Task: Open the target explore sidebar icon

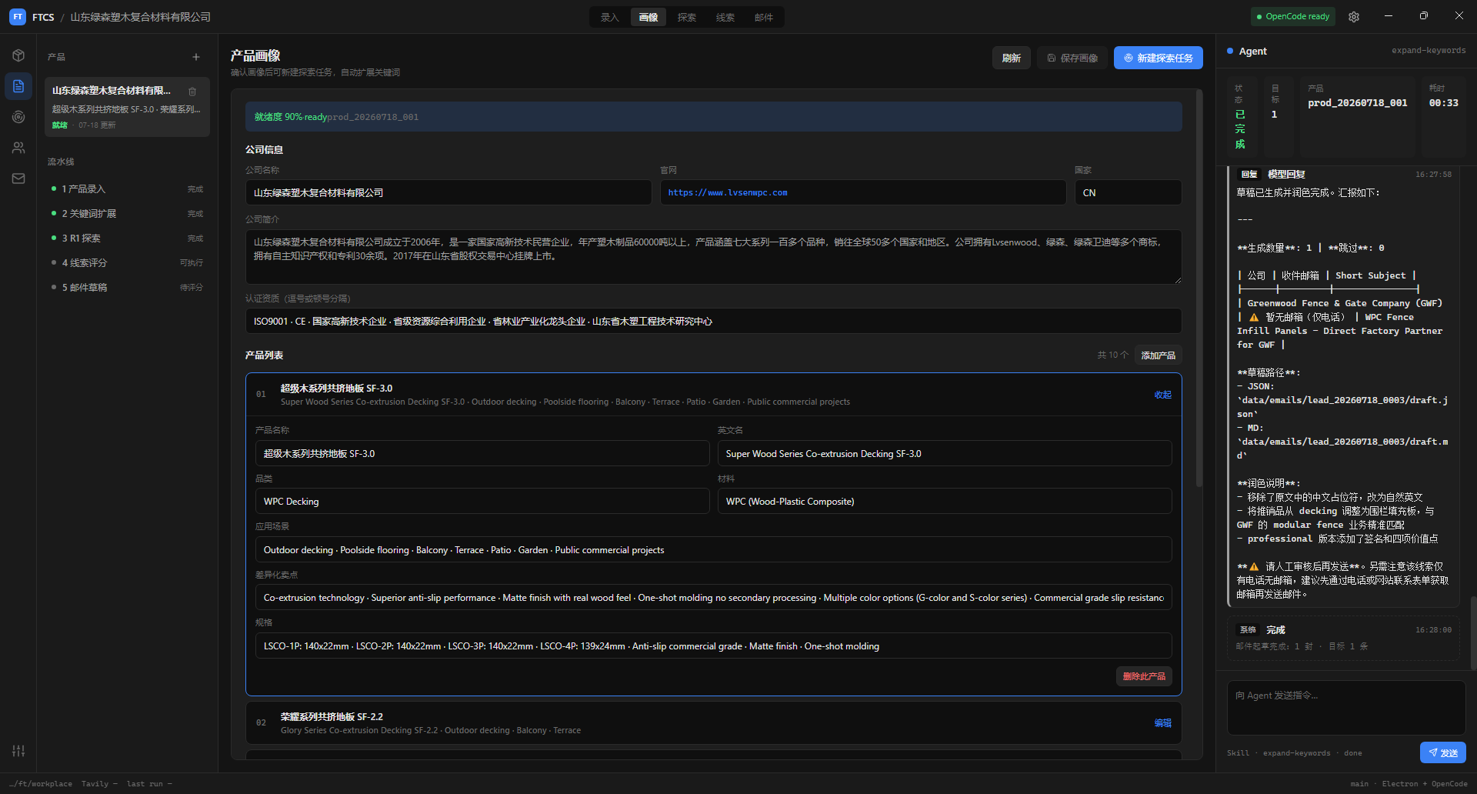Action: (18, 117)
